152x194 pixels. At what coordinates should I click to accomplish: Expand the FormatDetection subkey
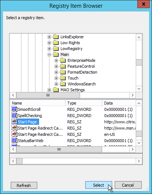click(x=56, y=72)
